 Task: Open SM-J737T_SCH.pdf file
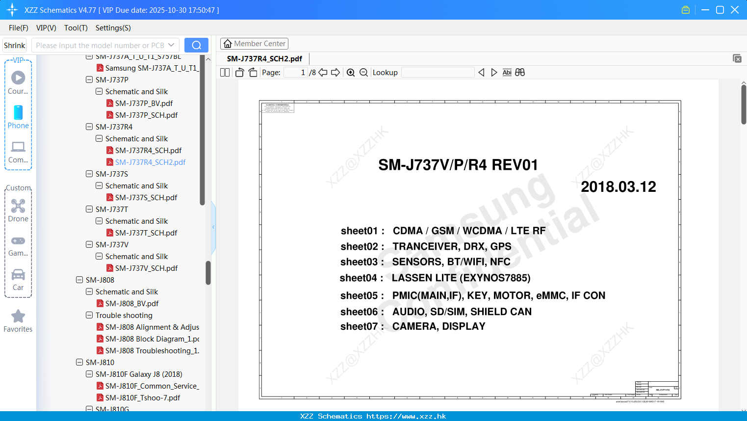pos(146,233)
